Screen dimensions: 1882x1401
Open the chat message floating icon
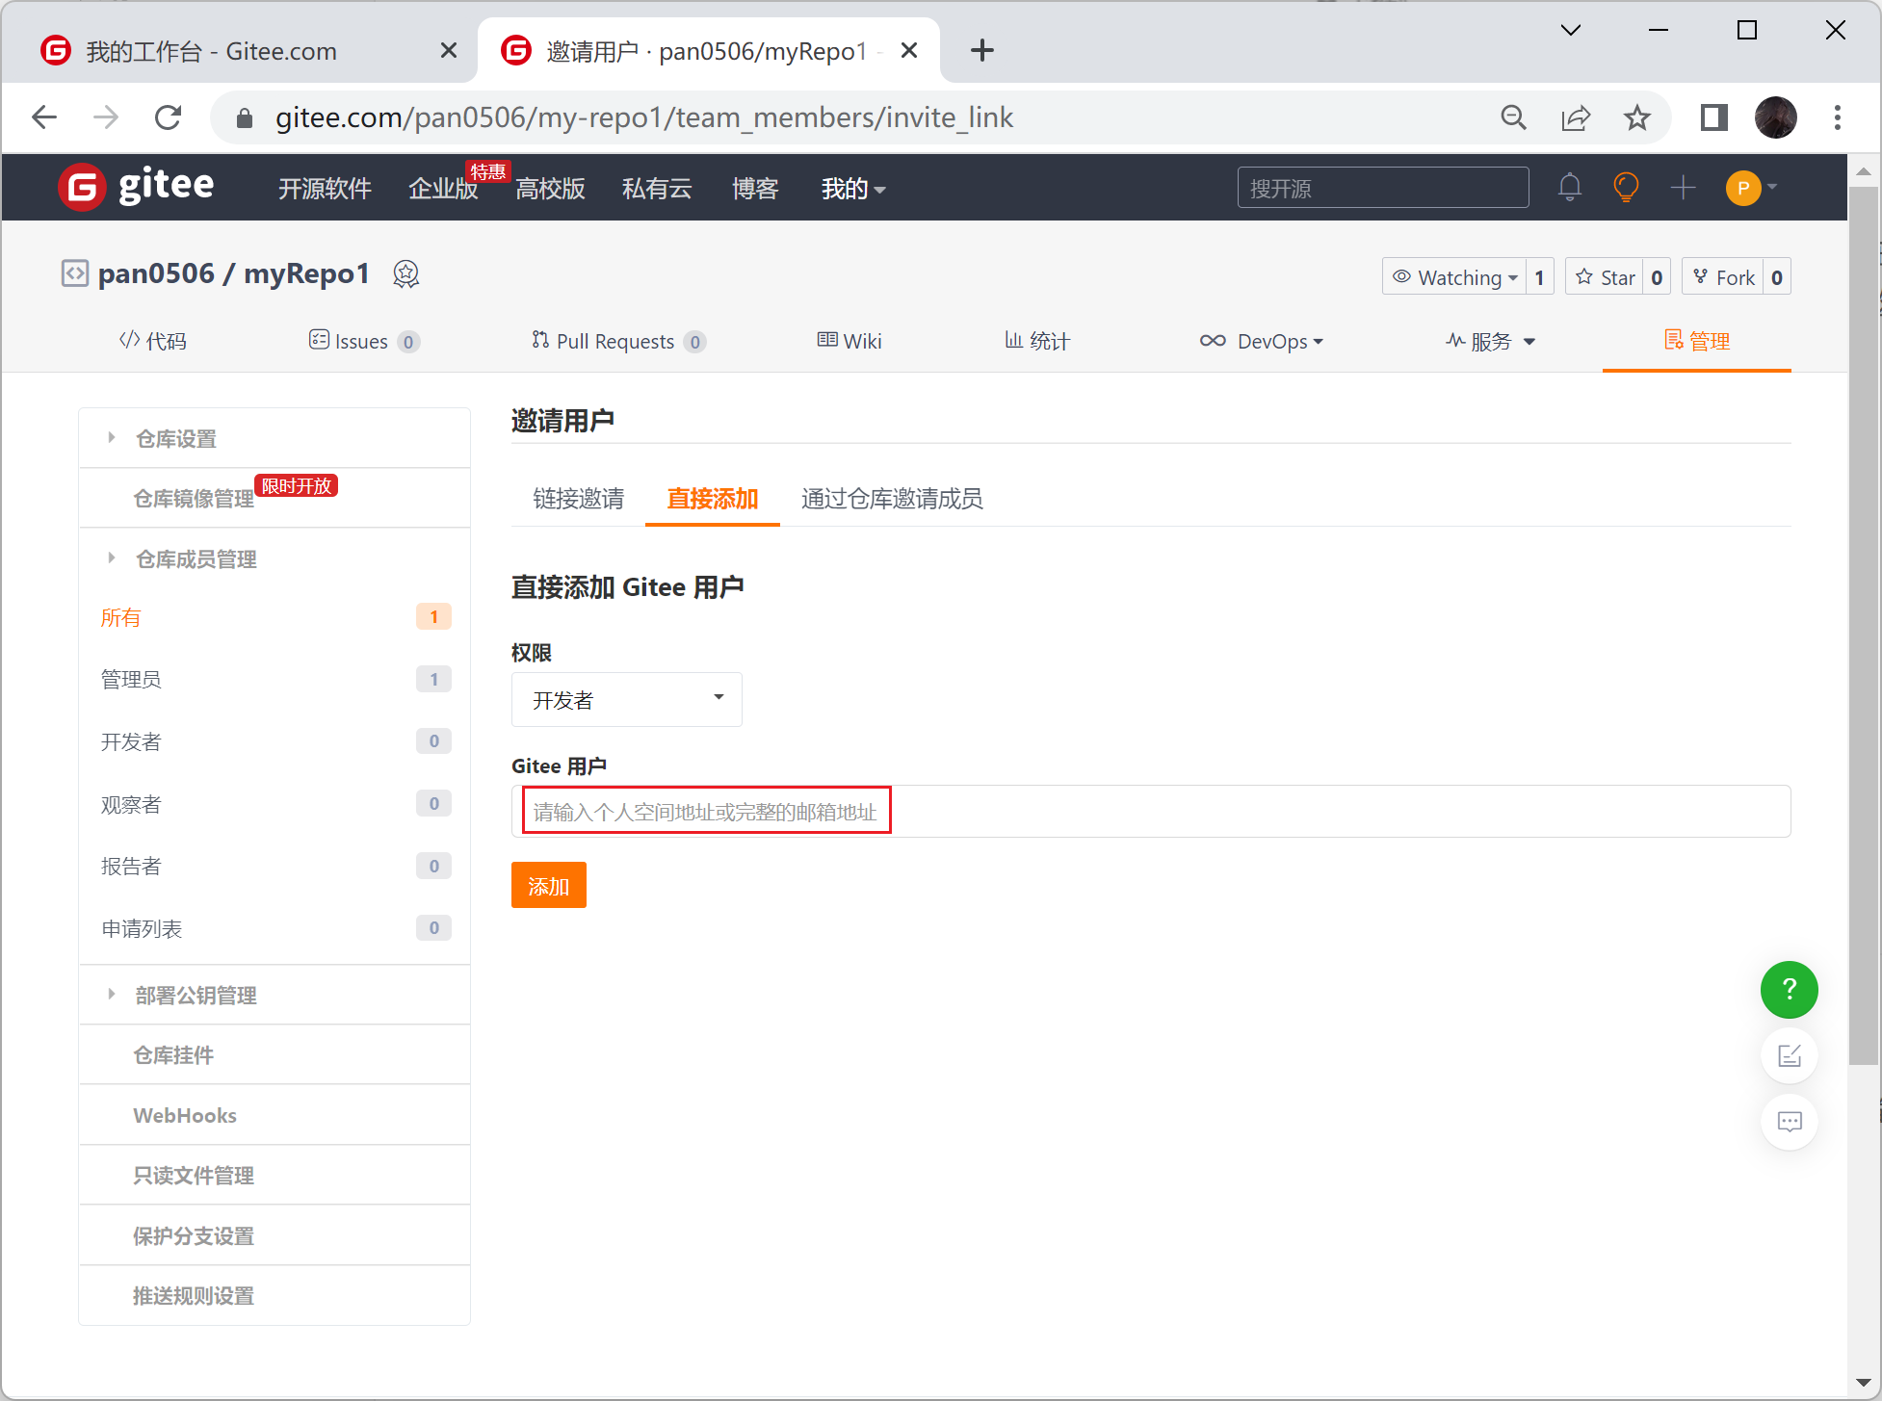[1789, 1122]
